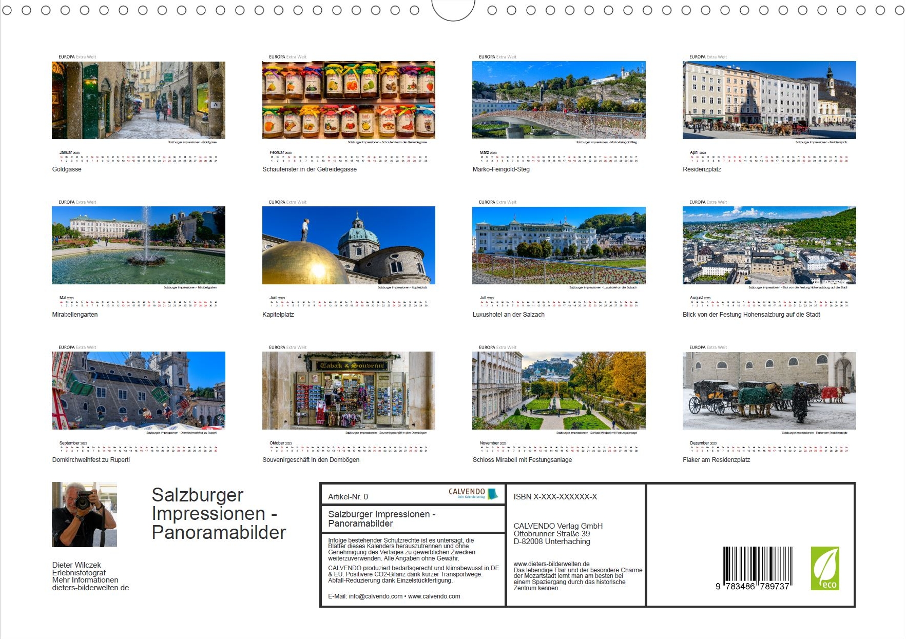Image resolution: width=906 pixels, height=639 pixels.
Task: Open the Luxushotel an der Salzach image
Action: (558, 245)
